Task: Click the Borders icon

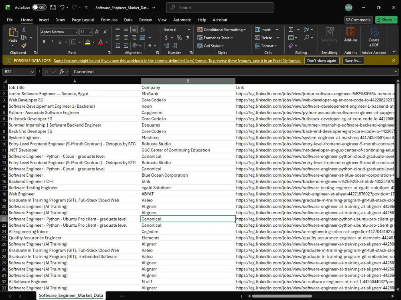Action: click(x=74, y=42)
